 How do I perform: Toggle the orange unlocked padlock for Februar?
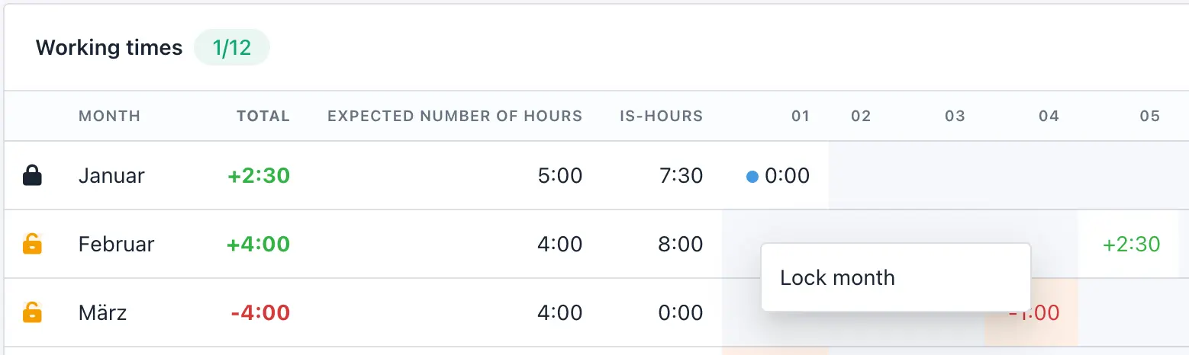(x=32, y=245)
